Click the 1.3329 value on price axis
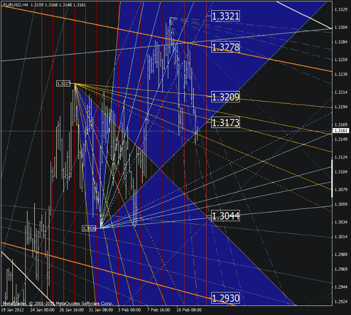The image size is (351, 315). 341,10
